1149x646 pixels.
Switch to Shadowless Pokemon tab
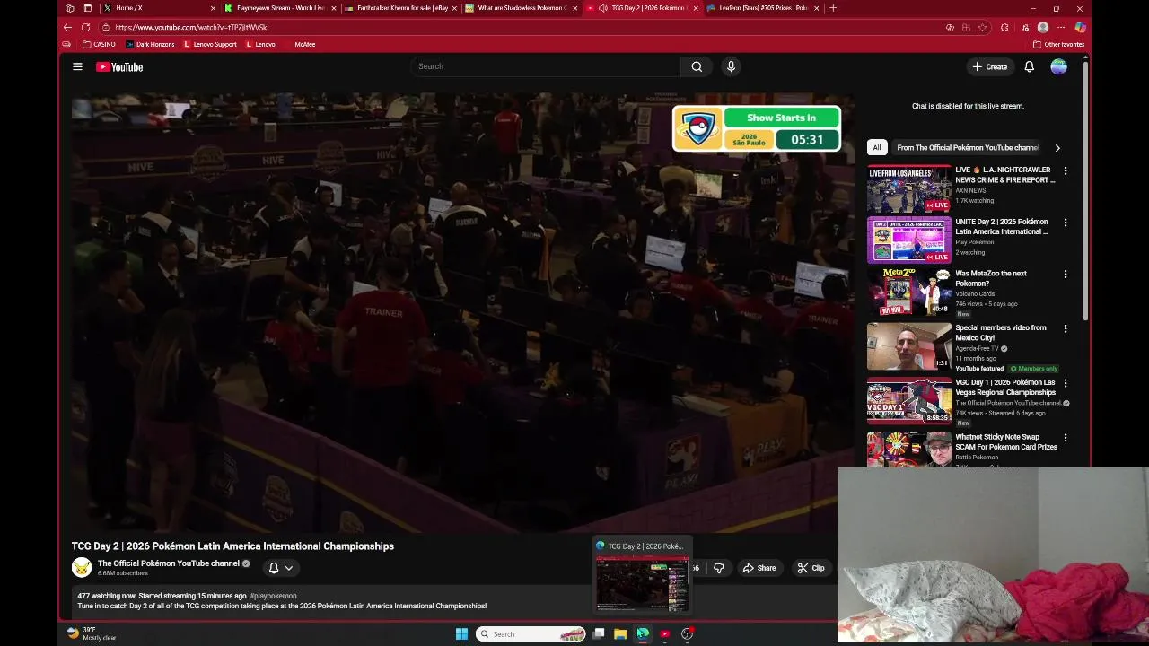click(x=520, y=8)
